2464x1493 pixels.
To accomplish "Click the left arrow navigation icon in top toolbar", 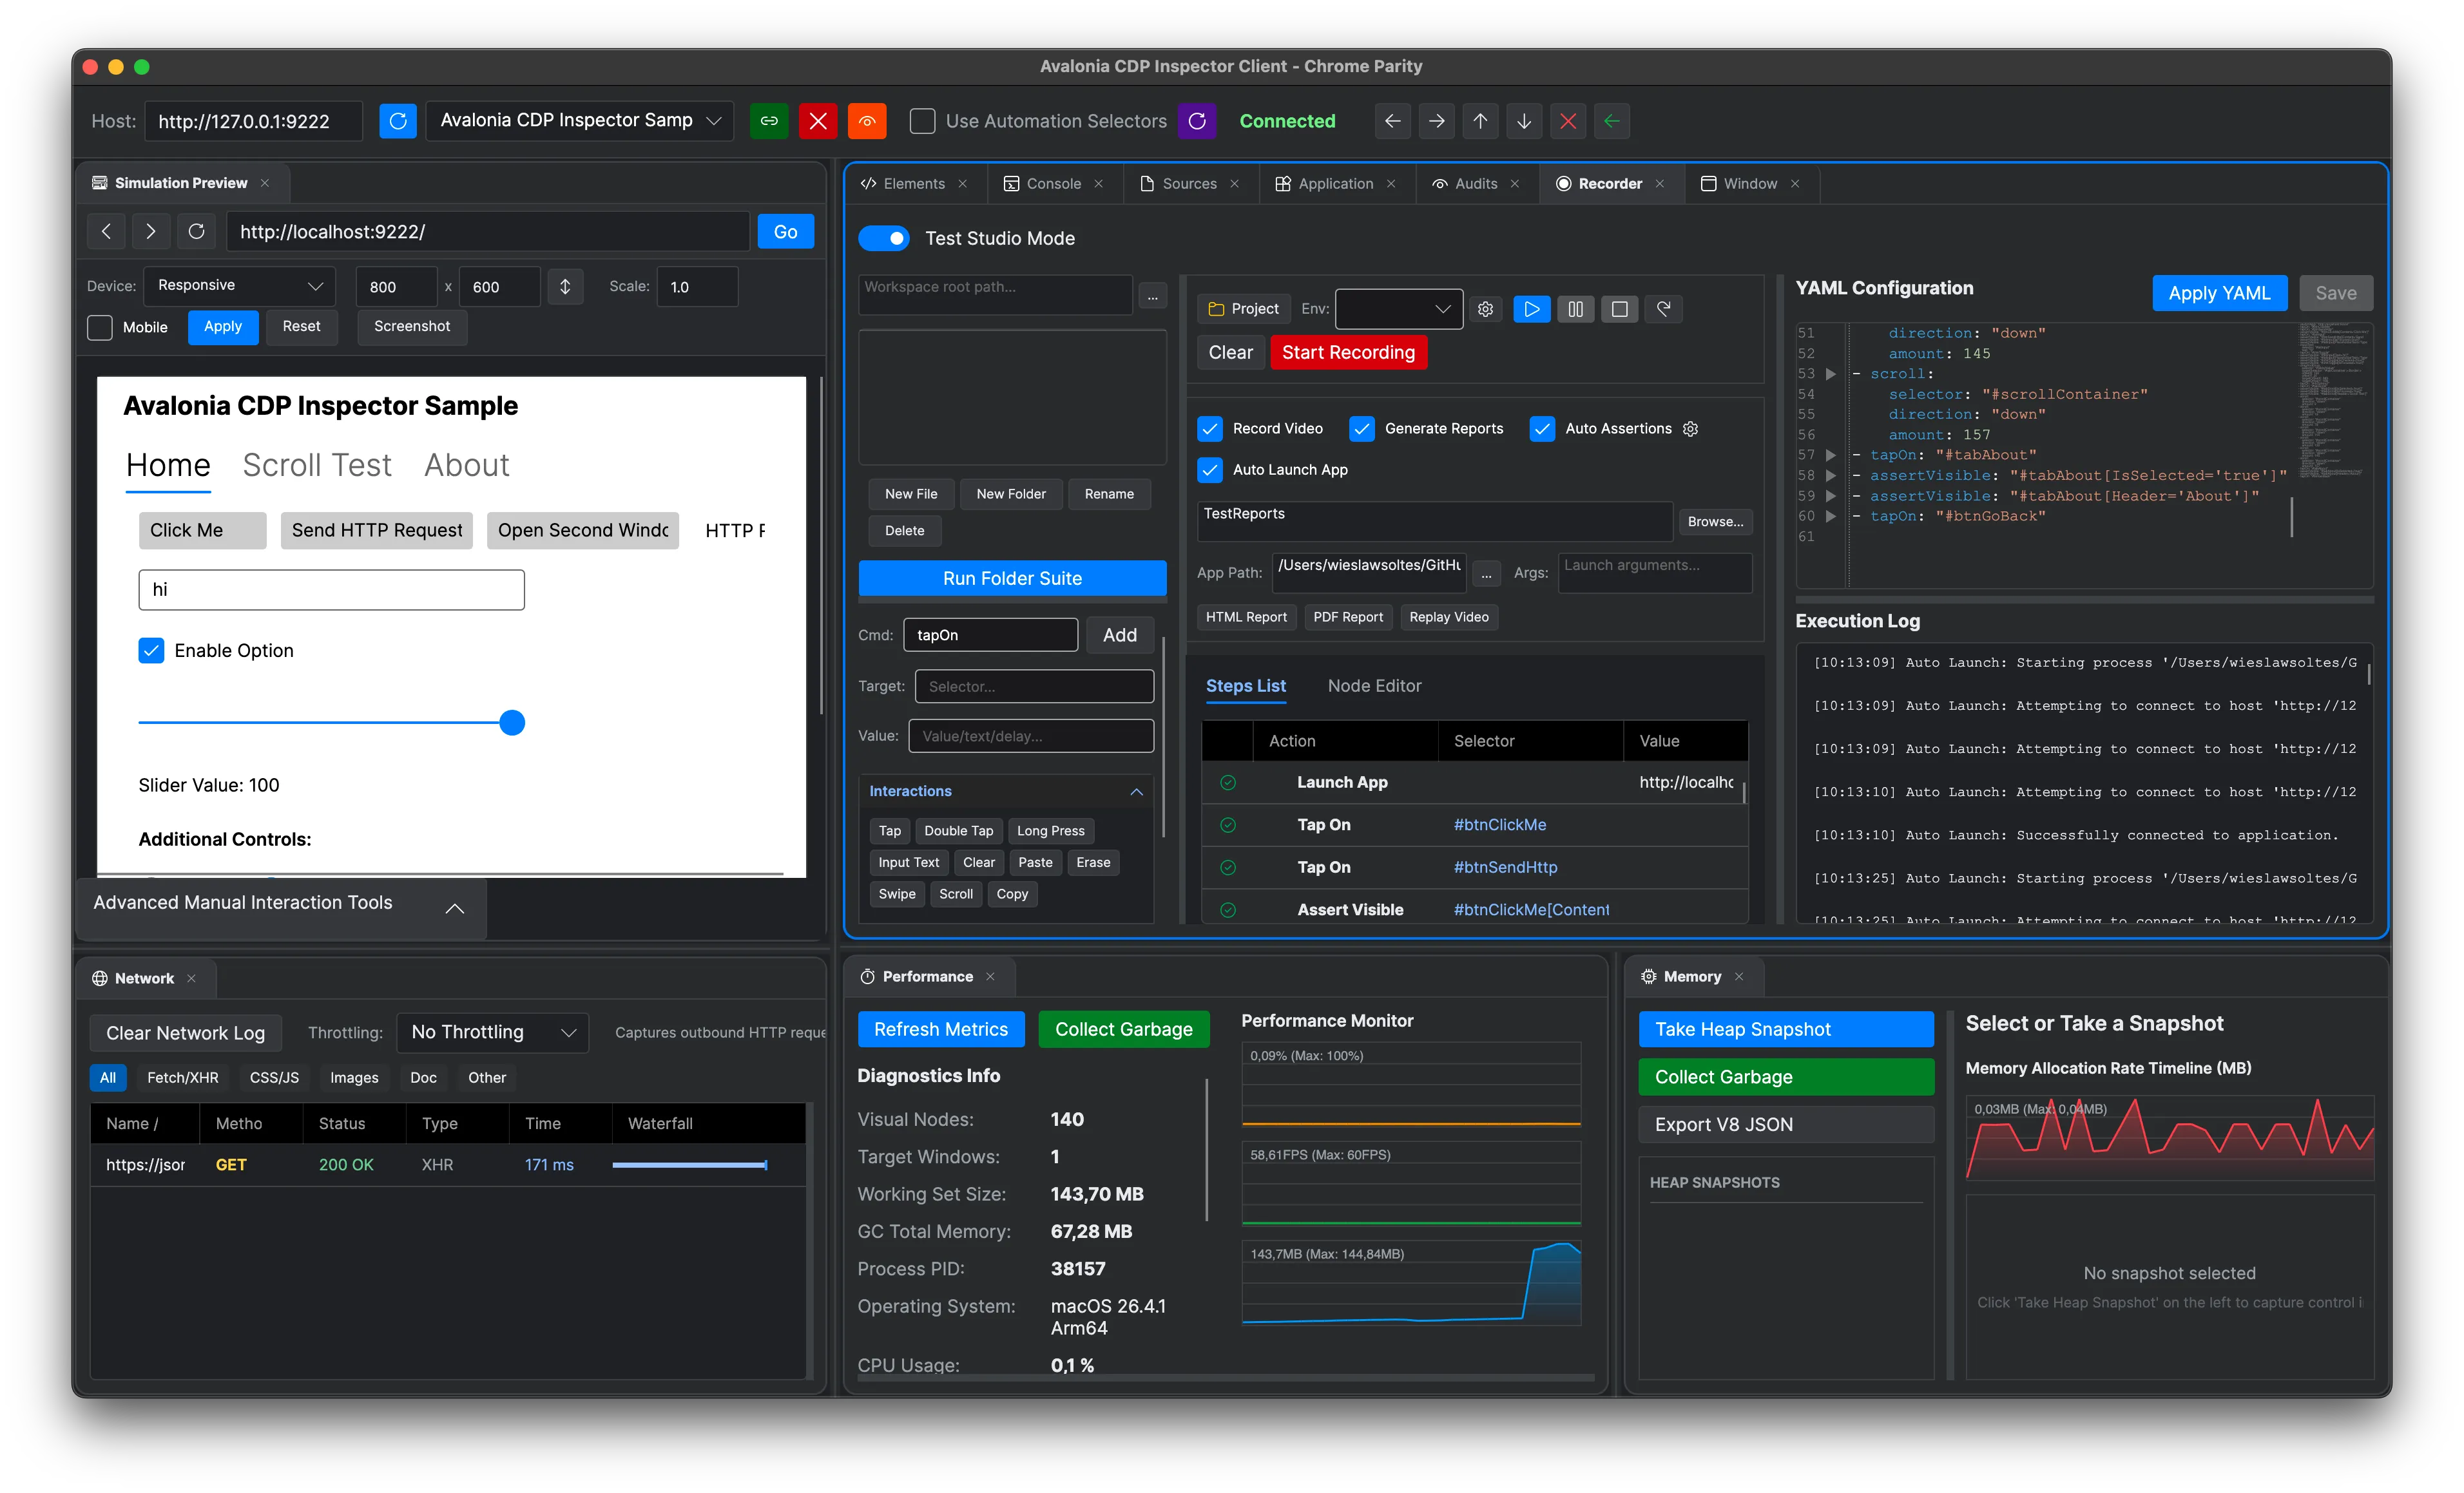I will (x=1392, y=121).
